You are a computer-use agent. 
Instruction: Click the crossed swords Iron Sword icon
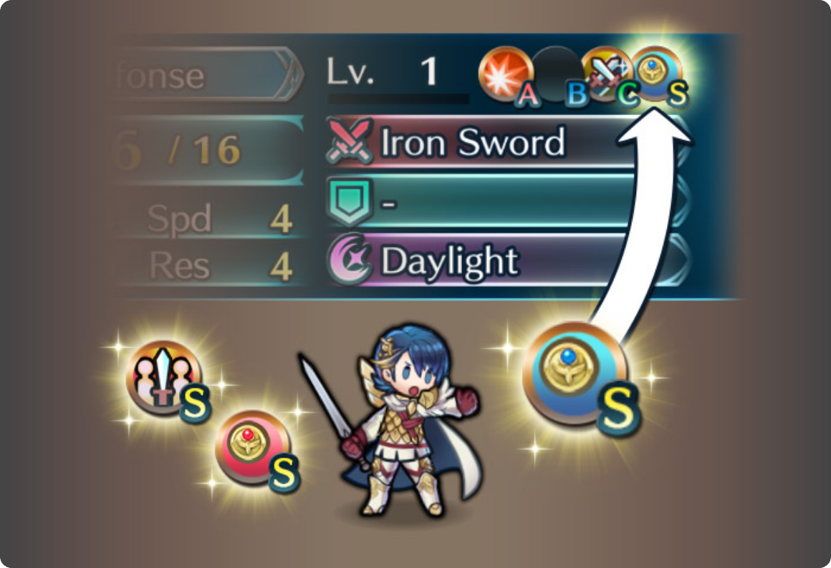[350, 142]
